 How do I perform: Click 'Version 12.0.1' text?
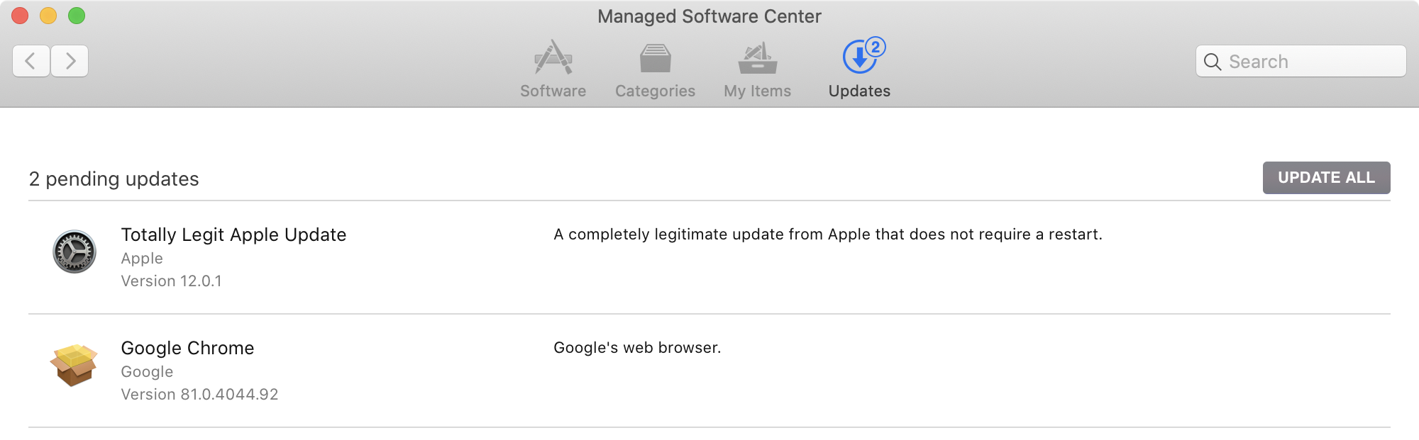pos(171,281)
